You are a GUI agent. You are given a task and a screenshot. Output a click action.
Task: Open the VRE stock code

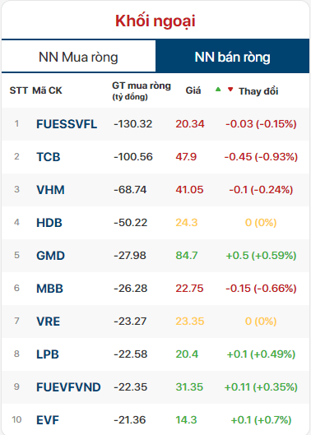point(48,322)
